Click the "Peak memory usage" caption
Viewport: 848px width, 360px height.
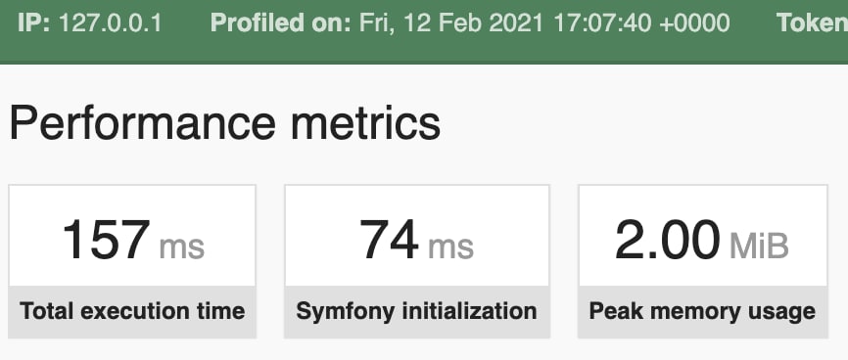[702, 311]
